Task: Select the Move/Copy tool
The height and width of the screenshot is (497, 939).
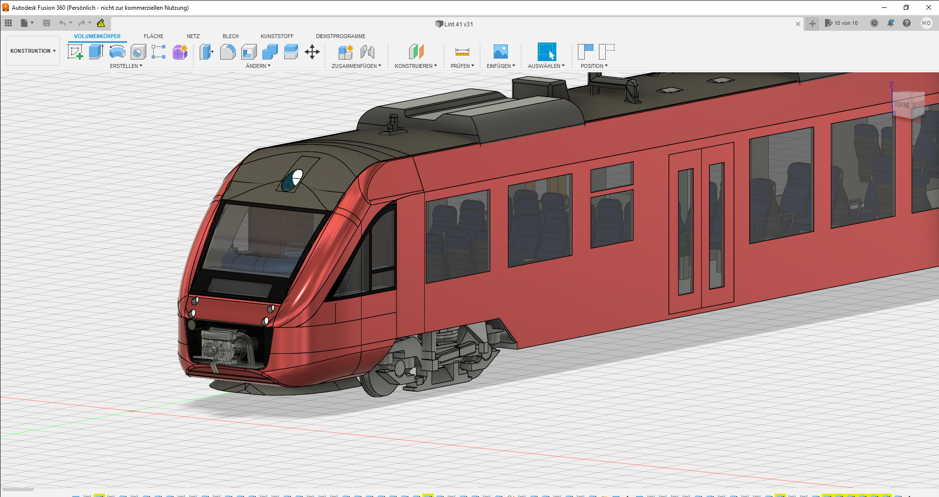Action: click(x=312, y=52)
